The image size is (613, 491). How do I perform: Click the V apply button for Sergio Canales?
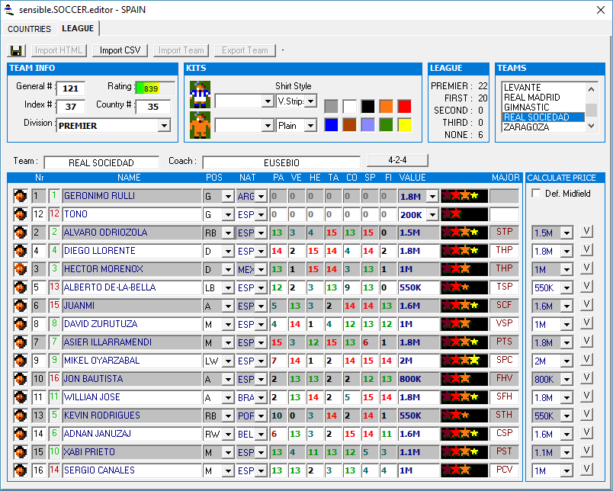586,470
